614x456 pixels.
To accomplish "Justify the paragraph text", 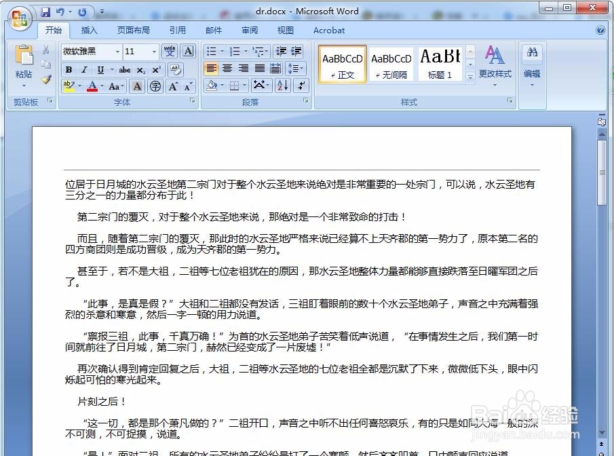I will 260,69.
